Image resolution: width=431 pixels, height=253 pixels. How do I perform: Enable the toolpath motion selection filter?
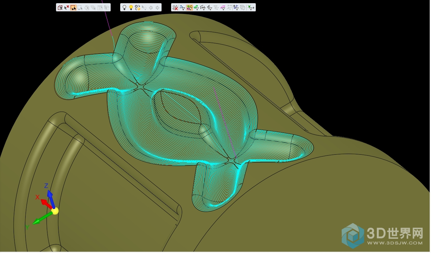(x=236, y=8)
